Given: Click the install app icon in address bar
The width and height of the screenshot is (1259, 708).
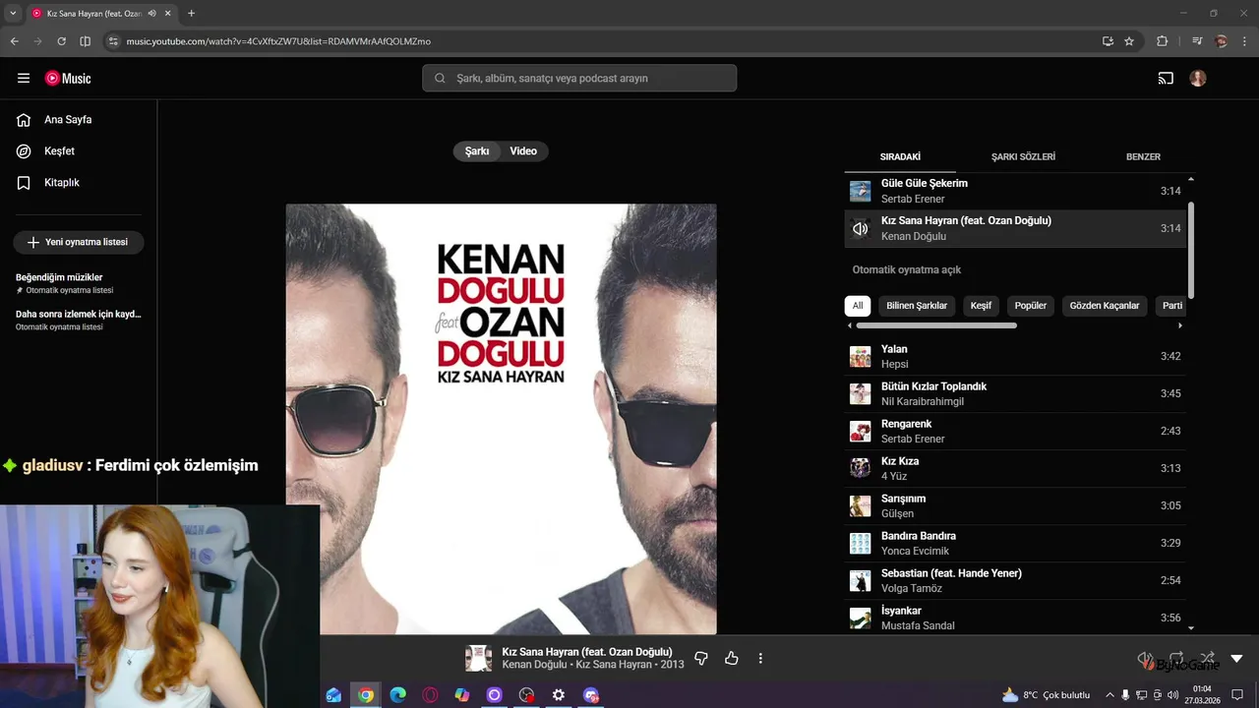Looking at the screenshot, I should tap(1108, 41).
